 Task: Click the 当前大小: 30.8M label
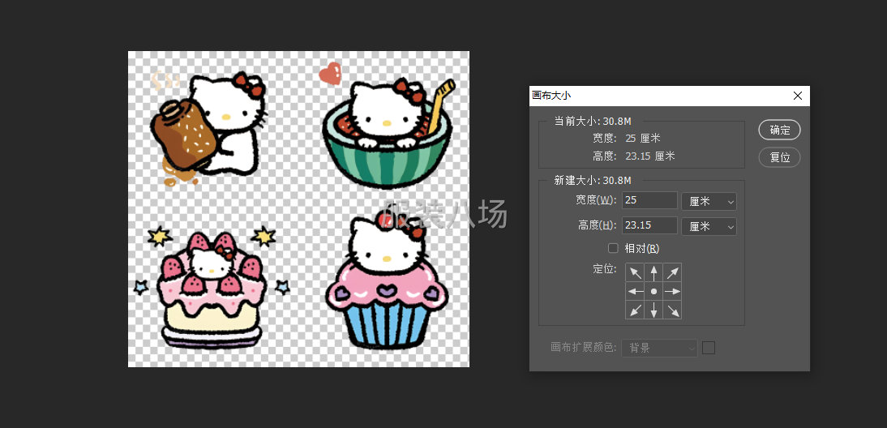(x=592, y=121)
